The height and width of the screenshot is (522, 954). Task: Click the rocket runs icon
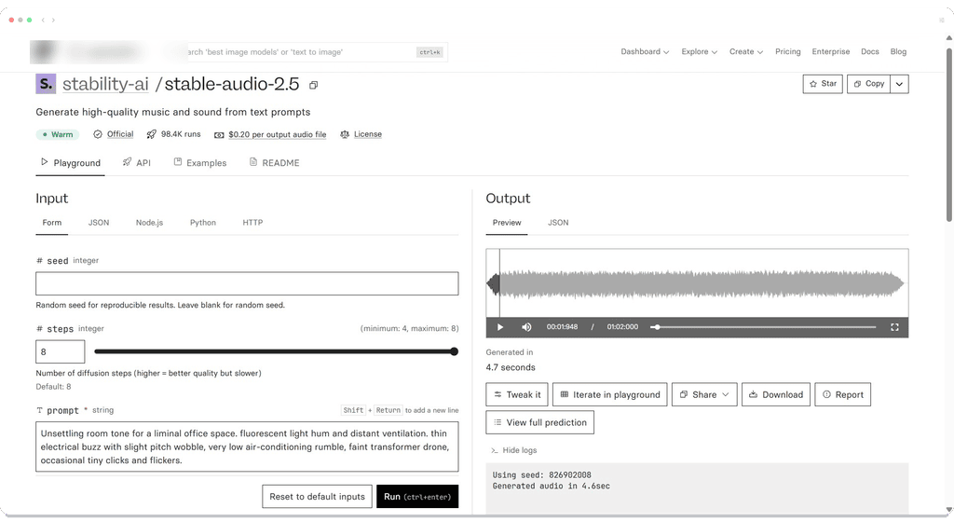point(152,134)
